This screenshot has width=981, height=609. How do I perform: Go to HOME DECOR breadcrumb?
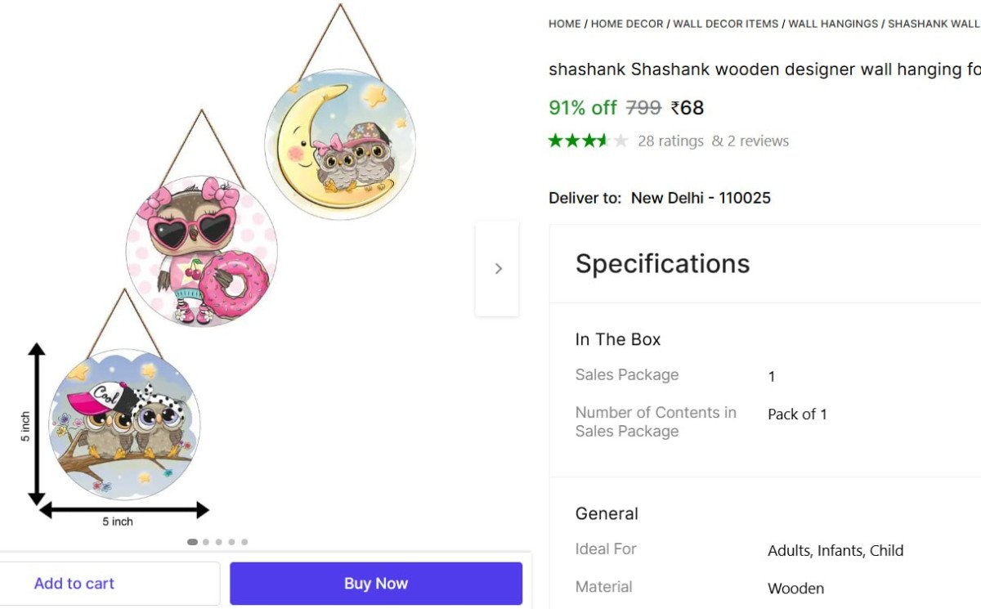point(627,24)
